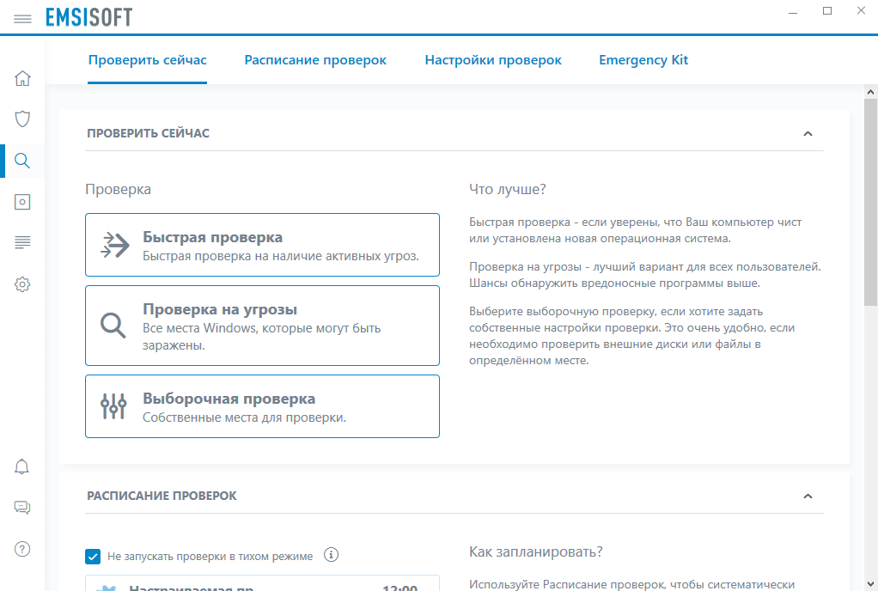The image size is (878, 591).
Task: Open Settings with the gear icon
Action: [x=22, y=283]
